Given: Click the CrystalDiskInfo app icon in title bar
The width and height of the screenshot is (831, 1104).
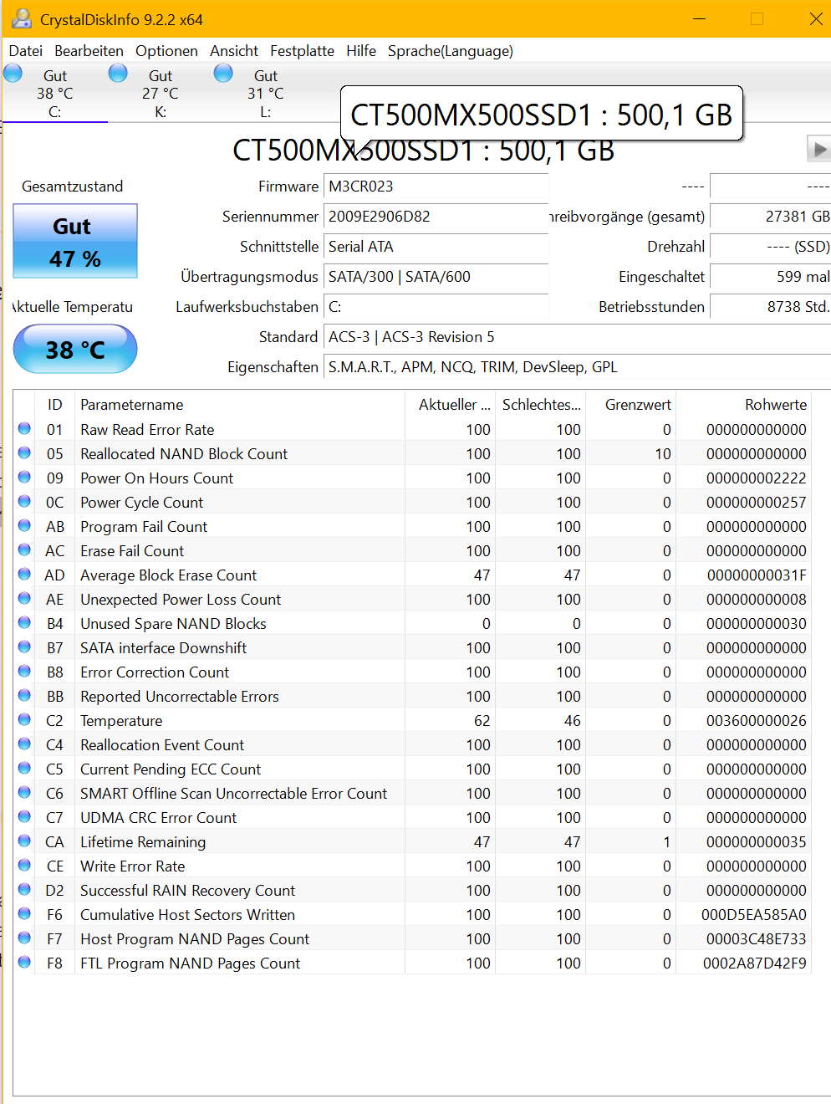Looking at the screenshot, I should pos(21,18).
